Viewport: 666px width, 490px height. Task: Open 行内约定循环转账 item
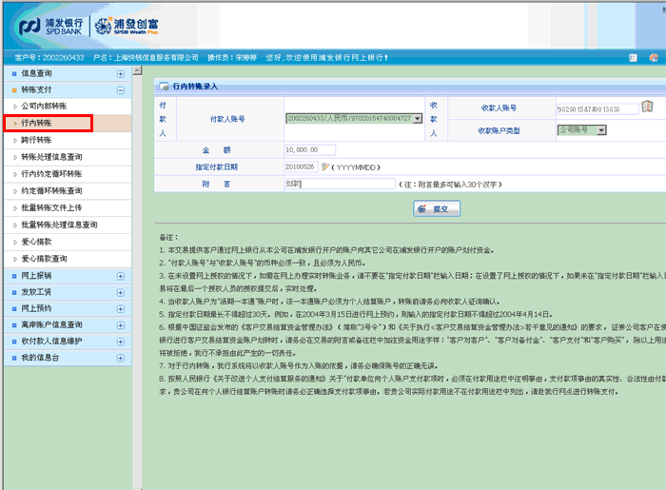(51, 174)
